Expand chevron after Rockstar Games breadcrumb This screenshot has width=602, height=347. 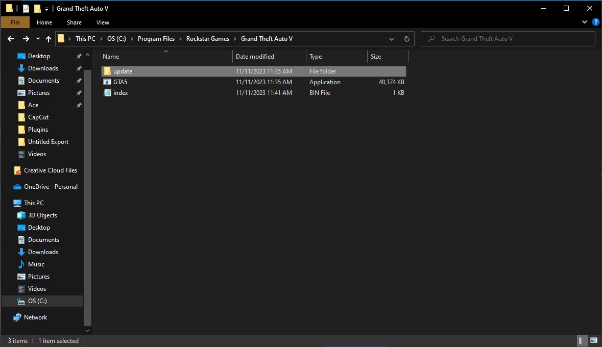click(x=235, y=39)
